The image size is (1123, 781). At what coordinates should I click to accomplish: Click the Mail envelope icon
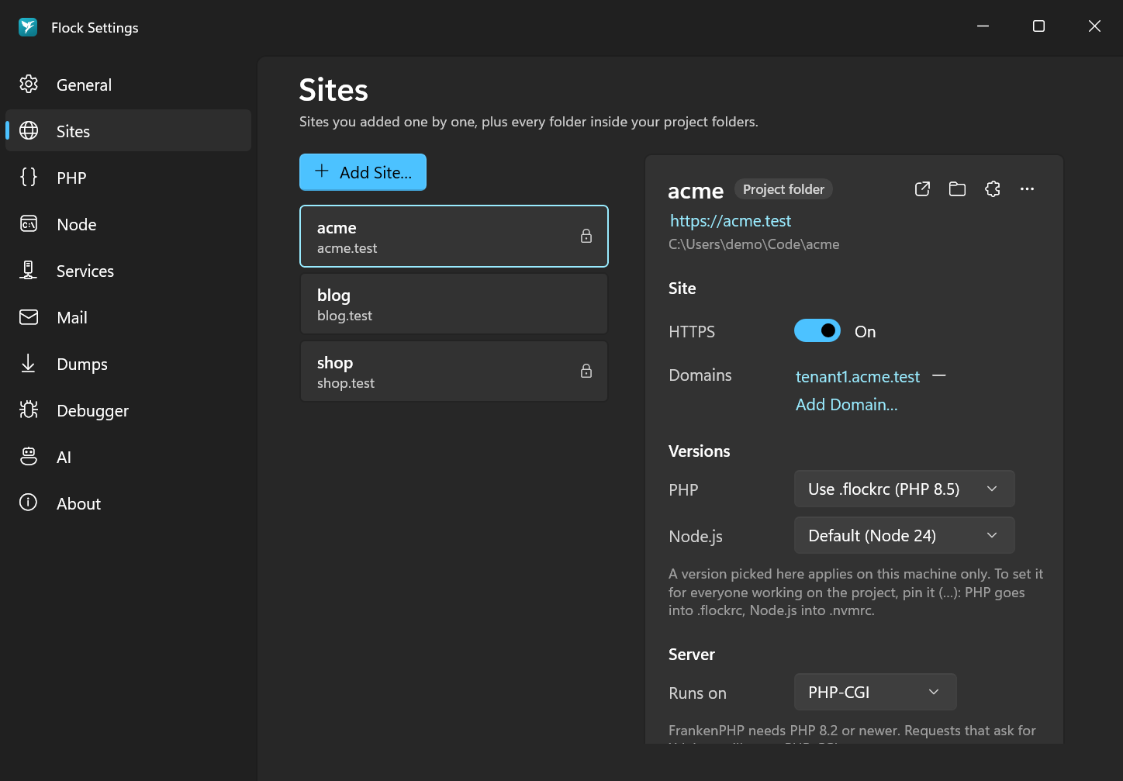coord(29,316)
